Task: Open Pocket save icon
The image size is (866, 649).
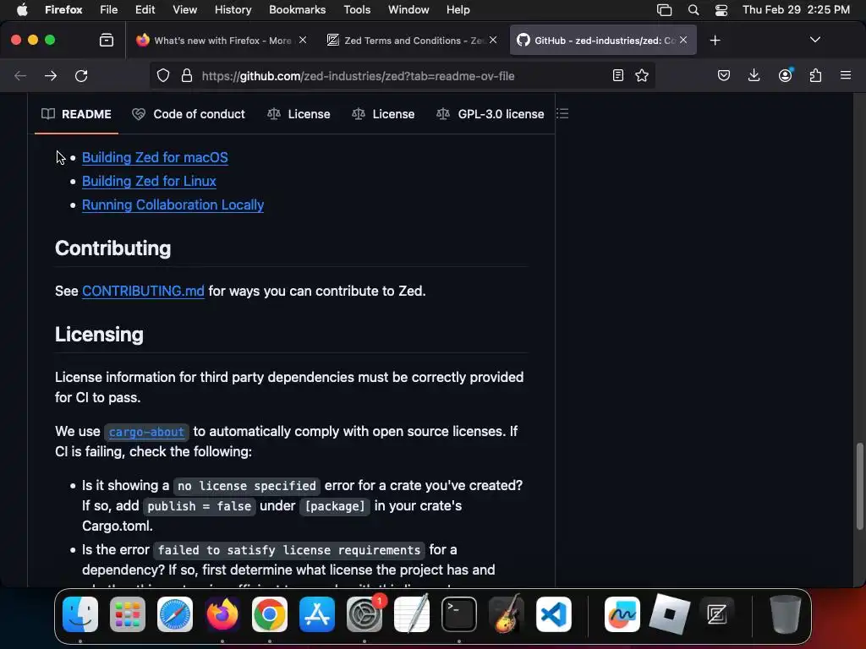Action: tap(724, 75)
